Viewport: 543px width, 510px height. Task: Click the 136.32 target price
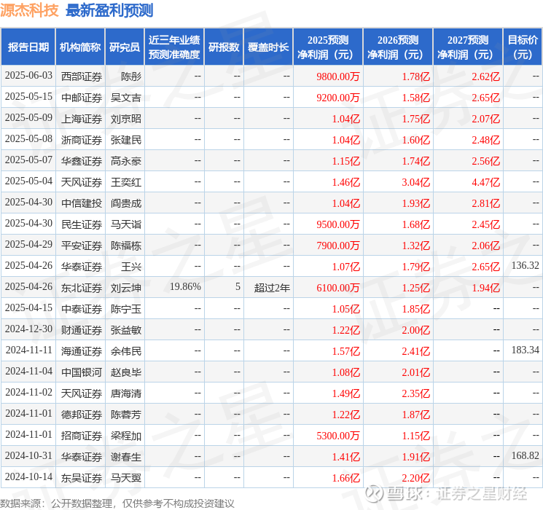(526, 266)
